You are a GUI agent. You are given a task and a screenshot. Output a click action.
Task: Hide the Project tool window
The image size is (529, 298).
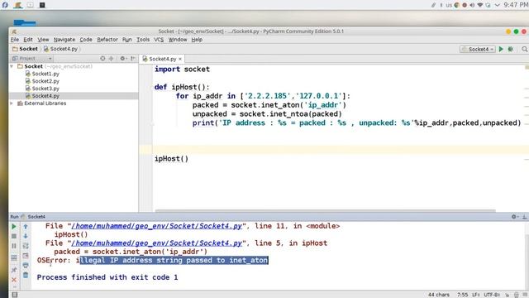coord(133,59)
